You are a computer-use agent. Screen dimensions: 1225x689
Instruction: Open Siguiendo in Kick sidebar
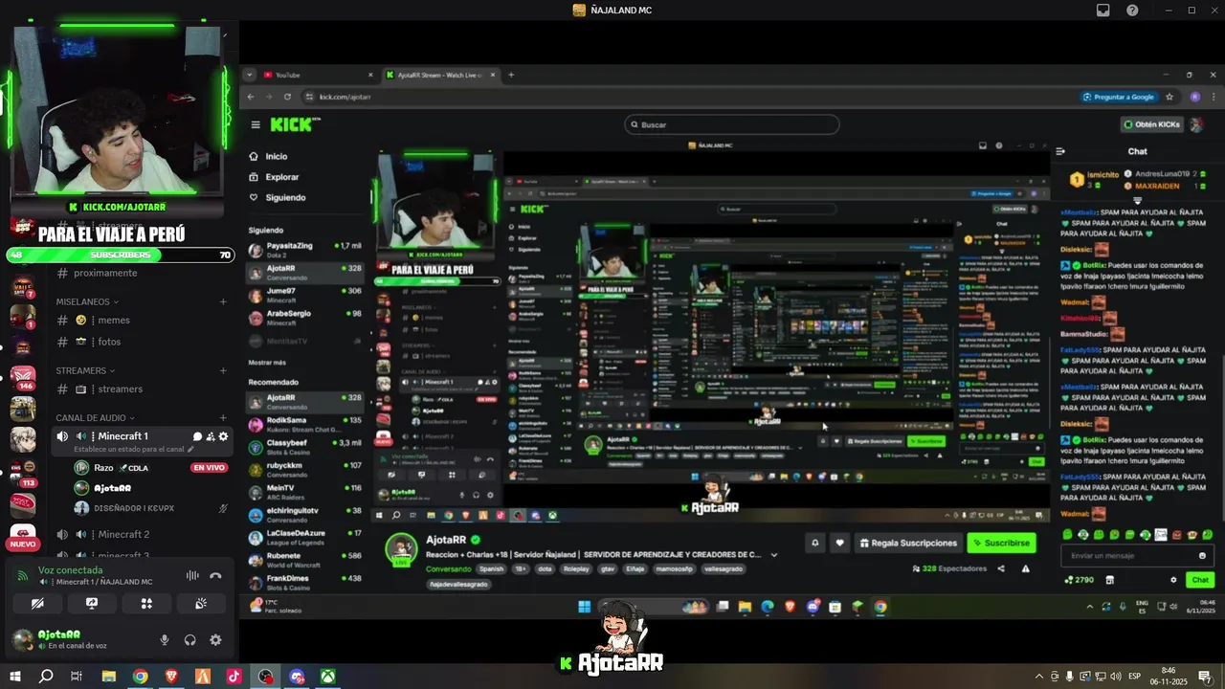[277, 197]
